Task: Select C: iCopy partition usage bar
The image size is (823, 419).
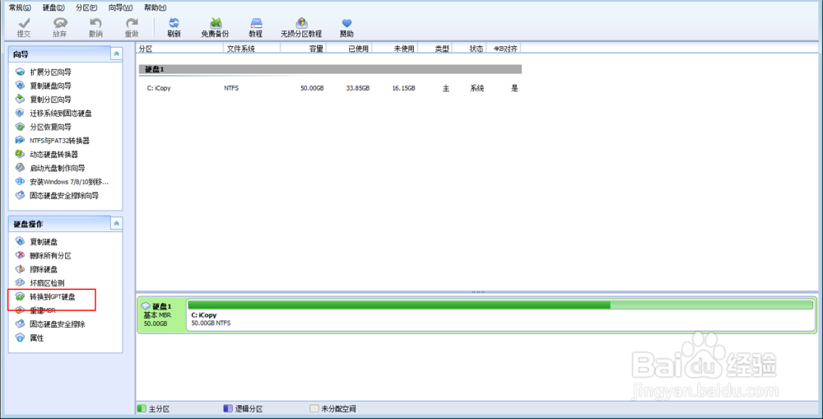Action: tap(500, 305)
